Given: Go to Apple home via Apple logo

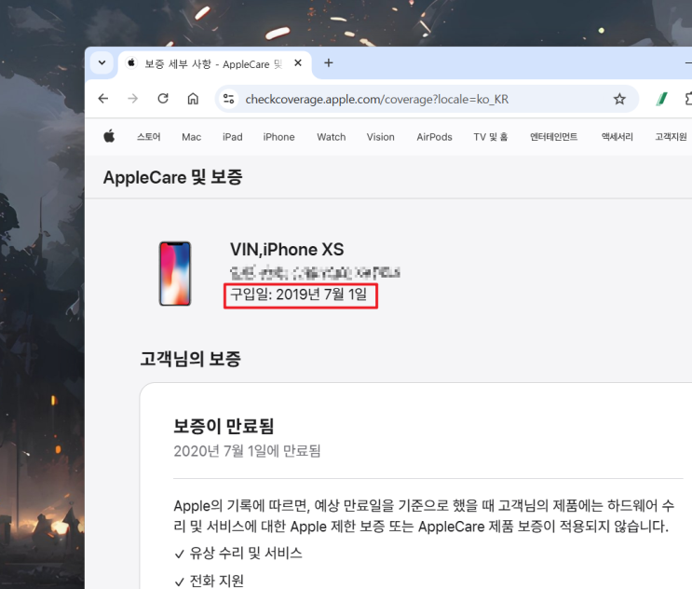Looking at the screenshot, I should pos(109,136).
